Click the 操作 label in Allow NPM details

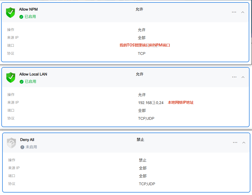(x=11, y=30)
